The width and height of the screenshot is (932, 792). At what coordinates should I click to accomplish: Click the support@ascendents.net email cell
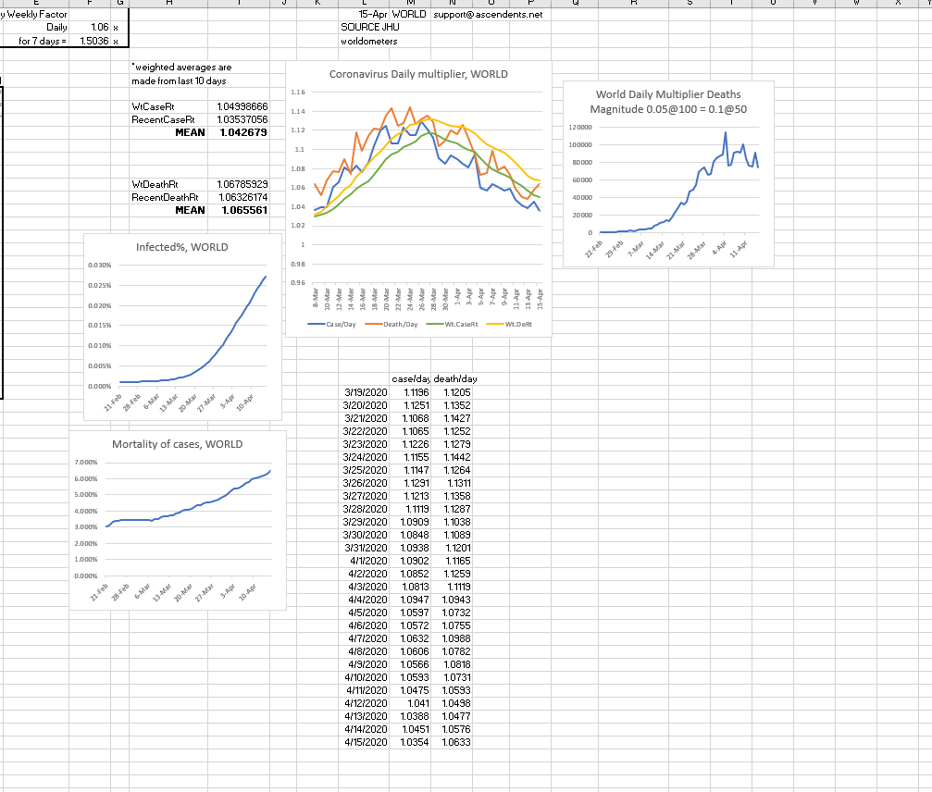[487, 16]
